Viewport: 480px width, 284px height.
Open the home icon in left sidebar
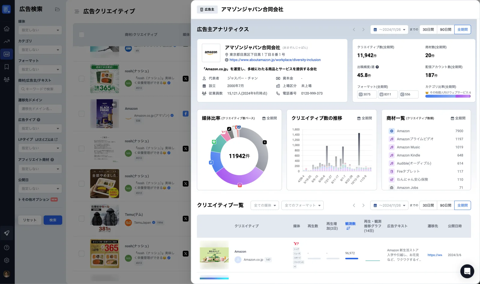pyautogui.click(x=7, y=29)
